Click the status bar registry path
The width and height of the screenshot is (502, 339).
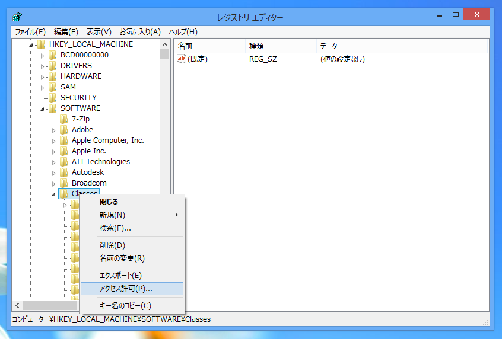click(112, 319)
